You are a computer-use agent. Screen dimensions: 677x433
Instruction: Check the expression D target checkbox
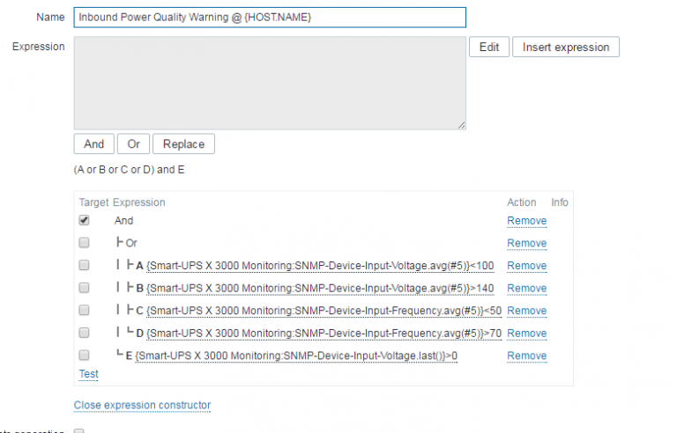tap(85, 333)
